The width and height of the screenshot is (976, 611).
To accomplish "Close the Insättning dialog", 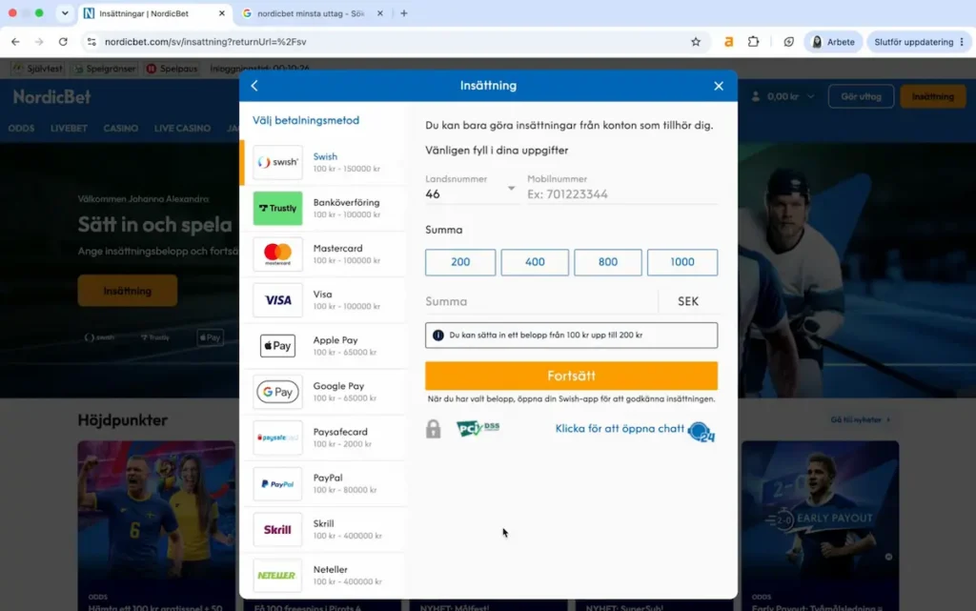I will [719, 86].
